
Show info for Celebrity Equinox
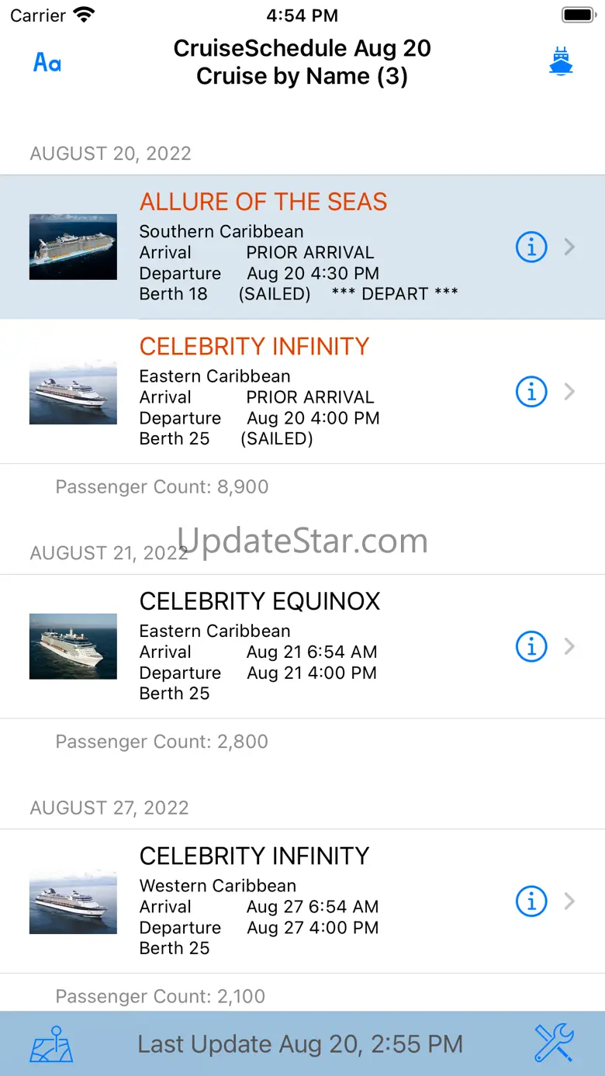[x=531, y=646]
